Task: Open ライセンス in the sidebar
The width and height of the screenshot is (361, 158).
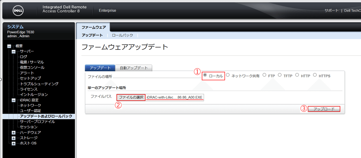Action: click(x=29, y=89)
